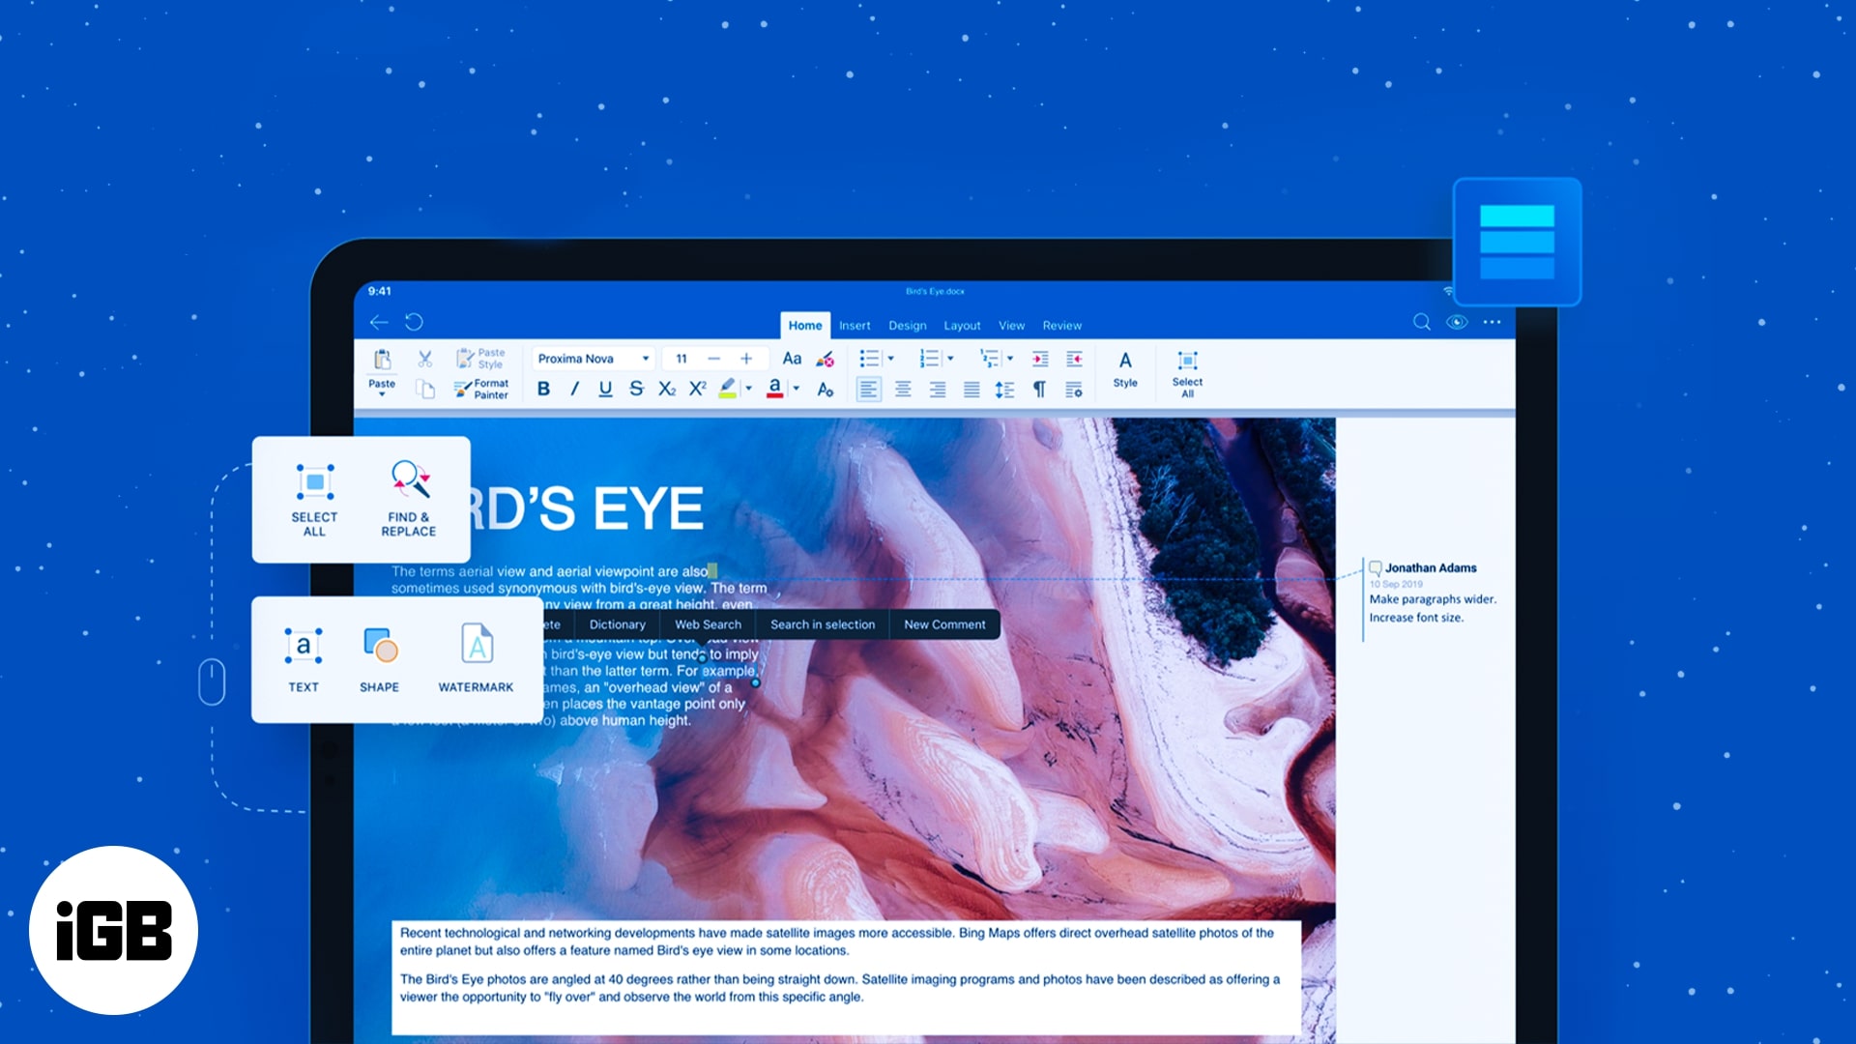Click the Cut scissors icon

point(424,359)
